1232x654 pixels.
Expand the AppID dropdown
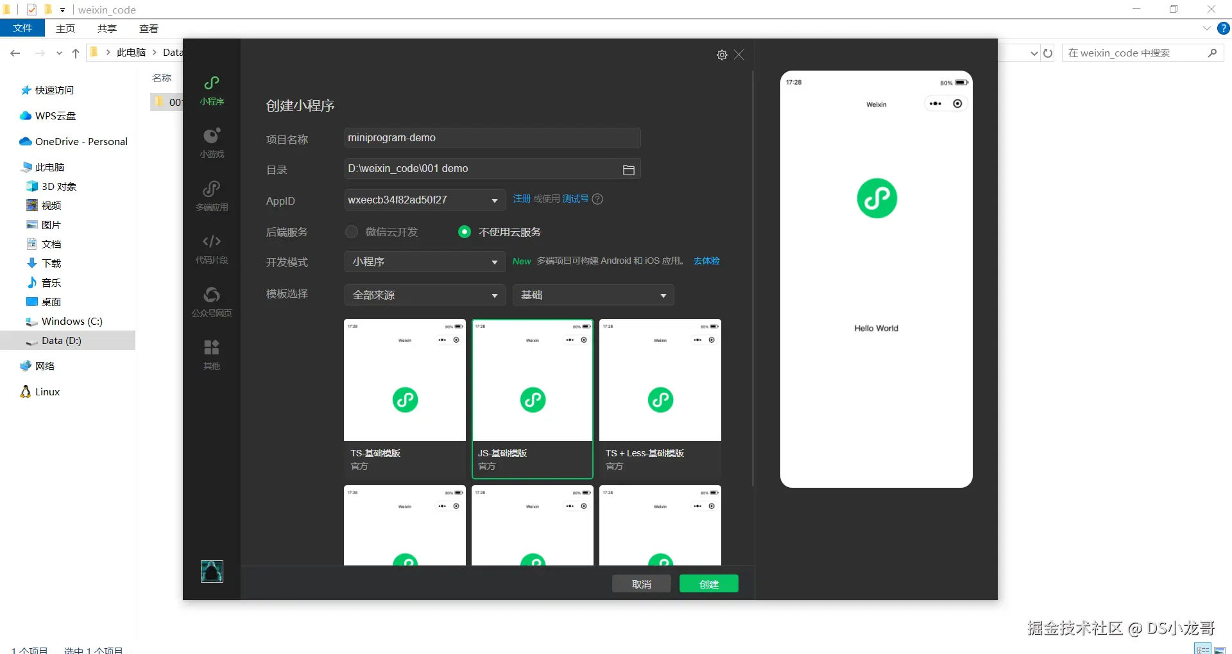495,200
